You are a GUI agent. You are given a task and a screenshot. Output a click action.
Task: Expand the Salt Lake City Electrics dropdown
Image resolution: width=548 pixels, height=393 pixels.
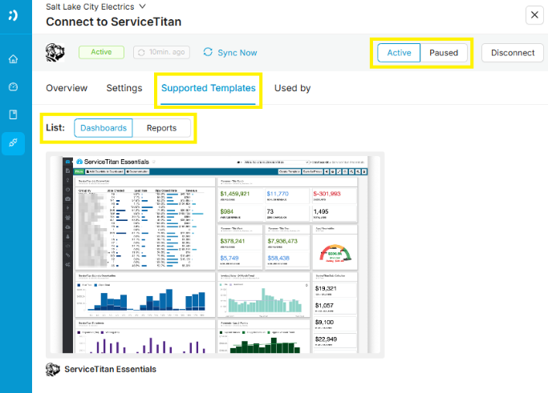(x=142, y=6)
